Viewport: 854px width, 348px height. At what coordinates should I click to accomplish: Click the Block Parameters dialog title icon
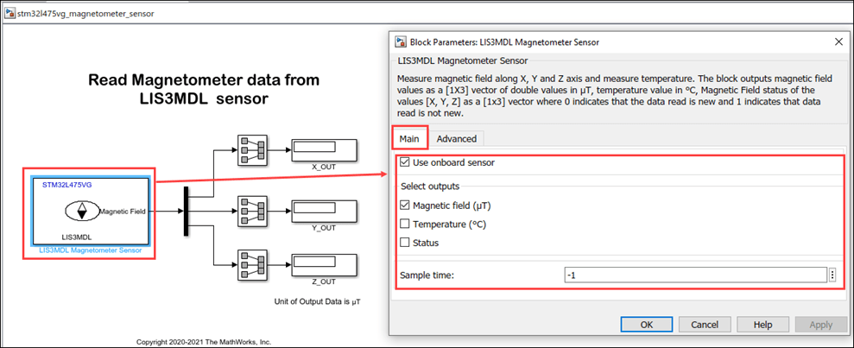tap(400, 41)
